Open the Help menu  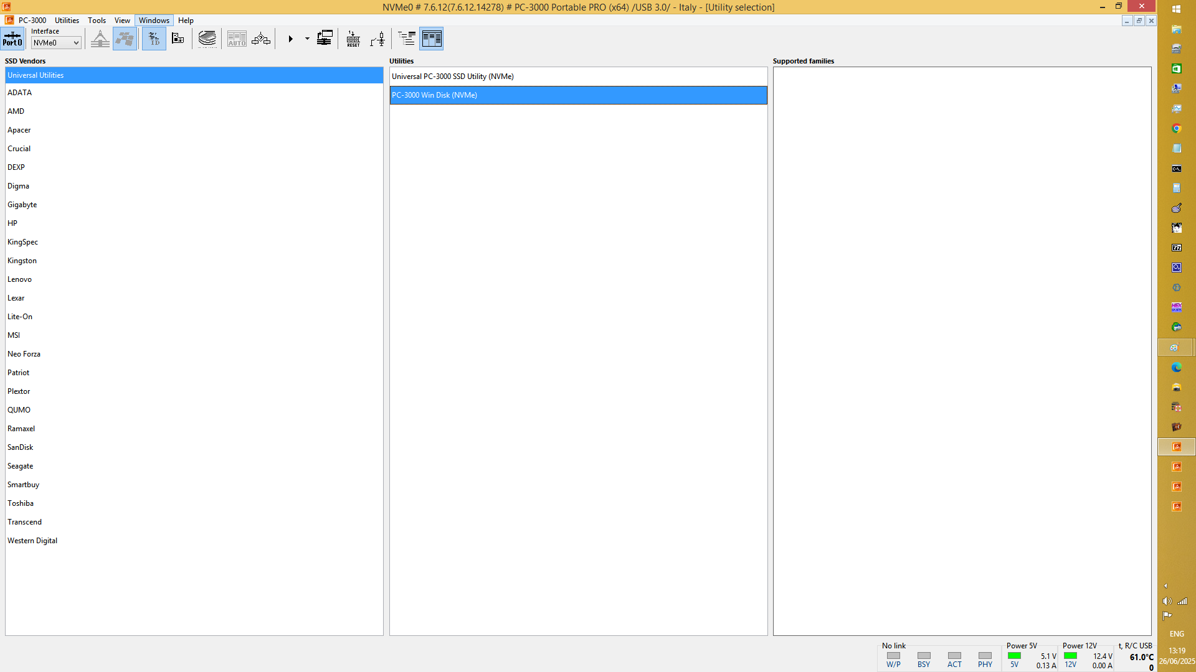186,21
